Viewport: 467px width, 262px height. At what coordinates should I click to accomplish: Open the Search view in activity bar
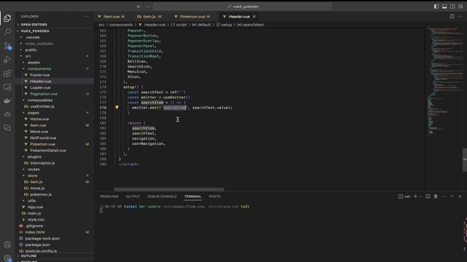(x=7, y=31)
